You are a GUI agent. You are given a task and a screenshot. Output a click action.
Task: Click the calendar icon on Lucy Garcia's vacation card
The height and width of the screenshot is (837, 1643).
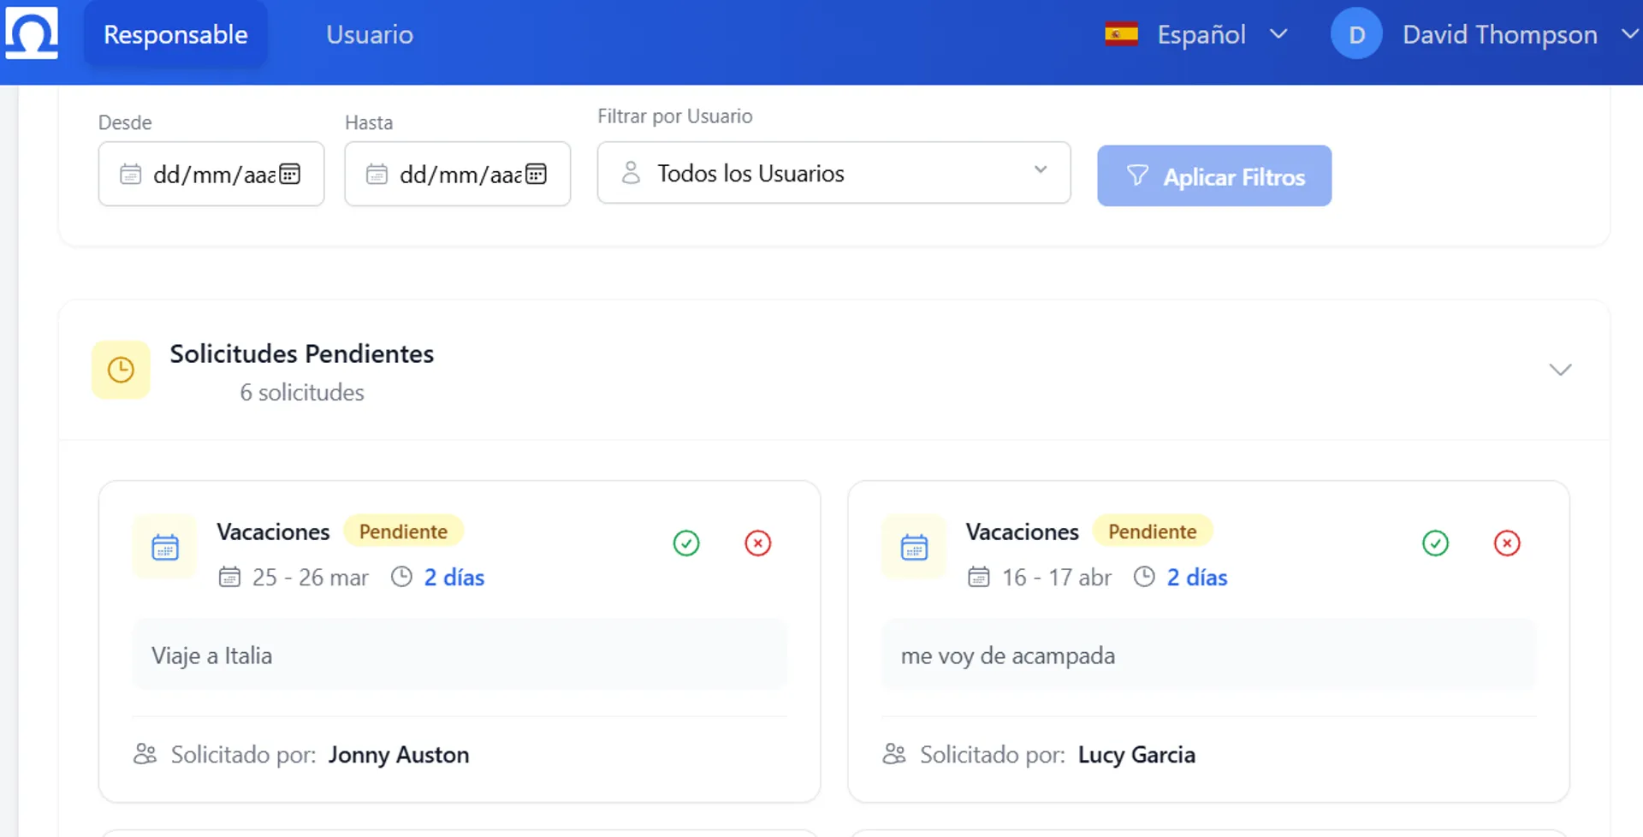[x=913, y=548]
